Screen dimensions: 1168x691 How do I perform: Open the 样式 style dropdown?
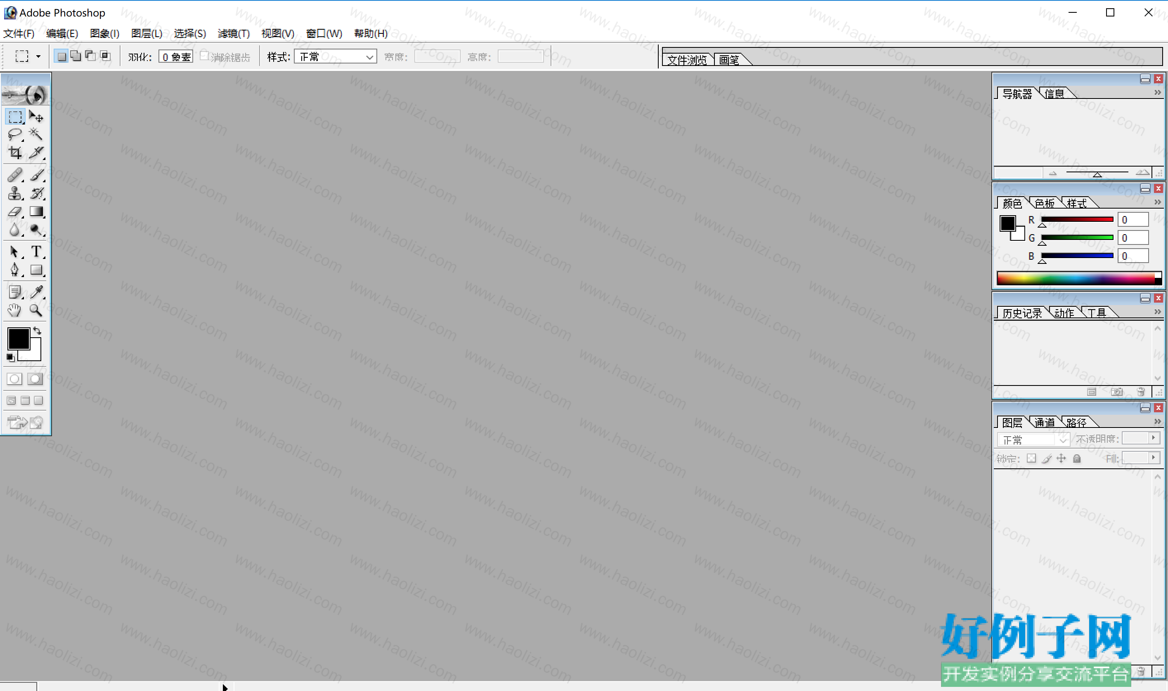pos(335,57)
